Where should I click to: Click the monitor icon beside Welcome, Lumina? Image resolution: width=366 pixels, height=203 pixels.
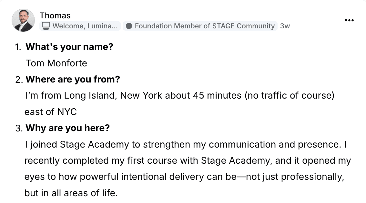pyautogui.click(x=46, y=26)
